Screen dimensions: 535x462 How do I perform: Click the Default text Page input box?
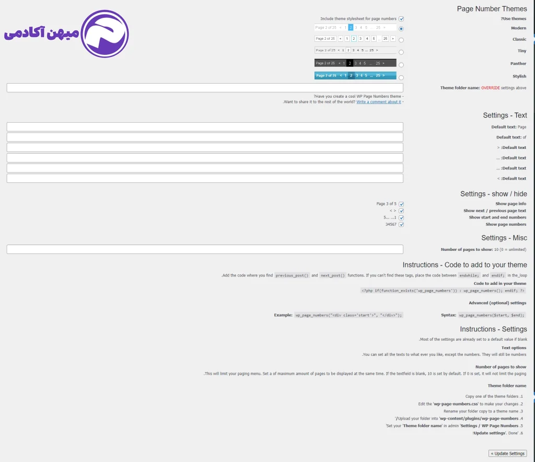204,126
